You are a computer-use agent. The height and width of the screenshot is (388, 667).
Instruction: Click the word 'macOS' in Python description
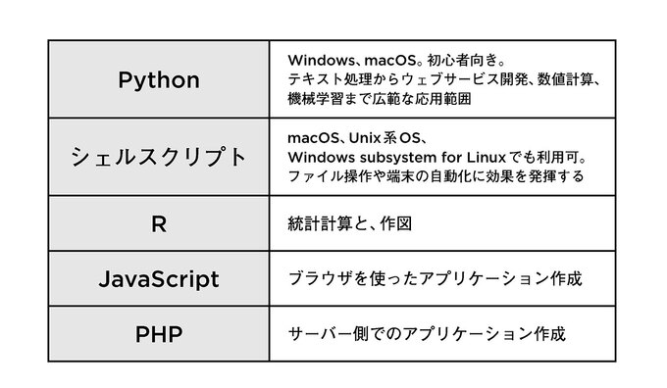click(389, 61)
